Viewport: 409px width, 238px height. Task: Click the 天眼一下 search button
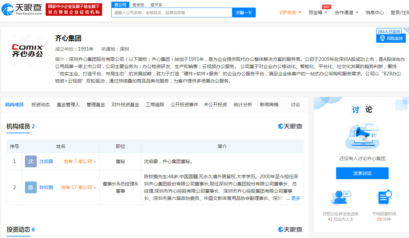[244, 12]
